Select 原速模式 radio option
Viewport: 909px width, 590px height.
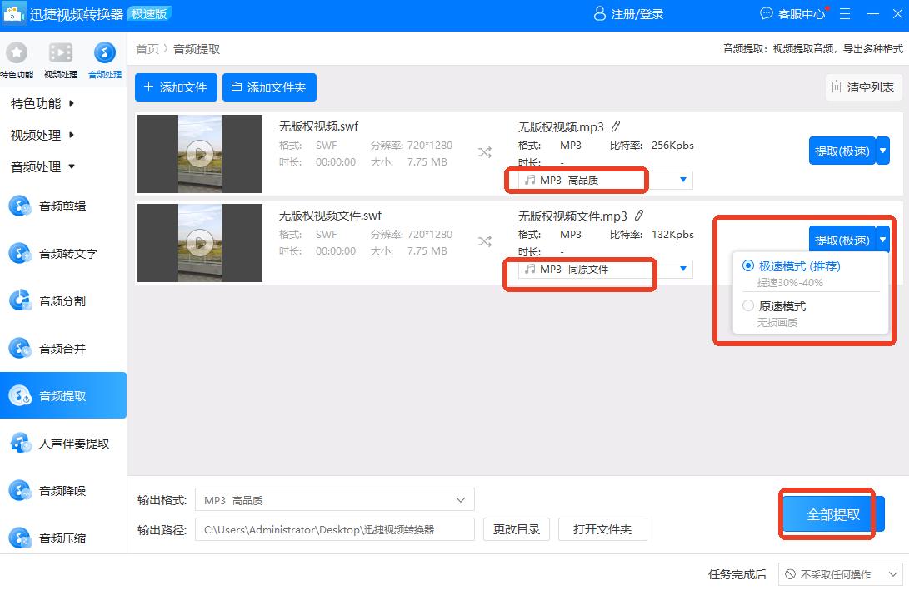(x=747, y=306)
